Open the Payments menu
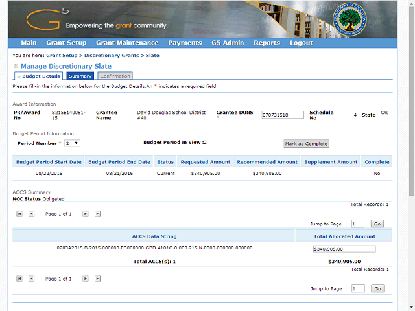Screen dimensions: 415x311 pos(185,43)
